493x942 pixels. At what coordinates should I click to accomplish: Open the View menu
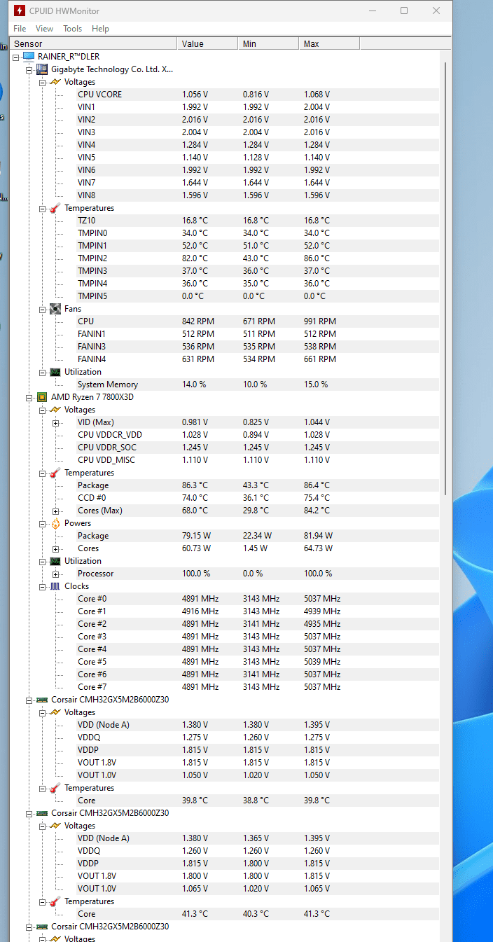[x=44, y=29]
